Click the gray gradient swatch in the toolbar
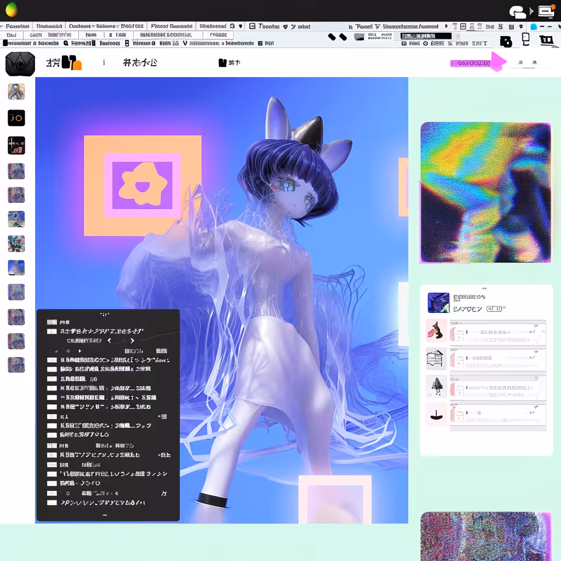The width and height of the screenshot is (561, 561). [x=359, y=37]
